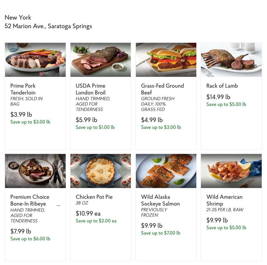
Task: View the USDA Prime London Broil photo
Action: (100, 60)
